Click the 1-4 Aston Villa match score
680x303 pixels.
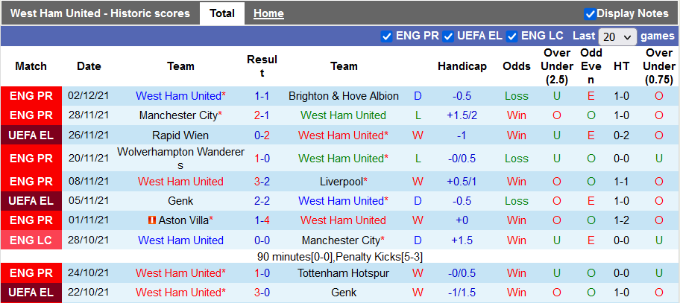click(x=262, y=220)
